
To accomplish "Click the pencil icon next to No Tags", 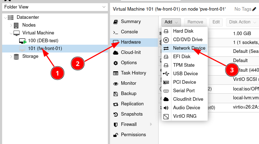I will [x=254, y=9].
